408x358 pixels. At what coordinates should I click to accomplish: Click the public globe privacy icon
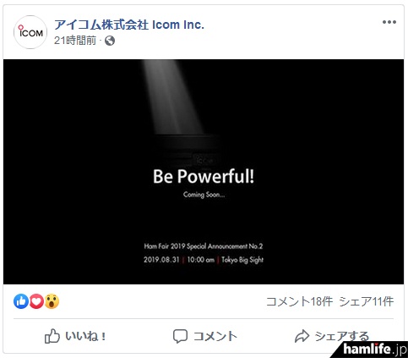[110, 41]
